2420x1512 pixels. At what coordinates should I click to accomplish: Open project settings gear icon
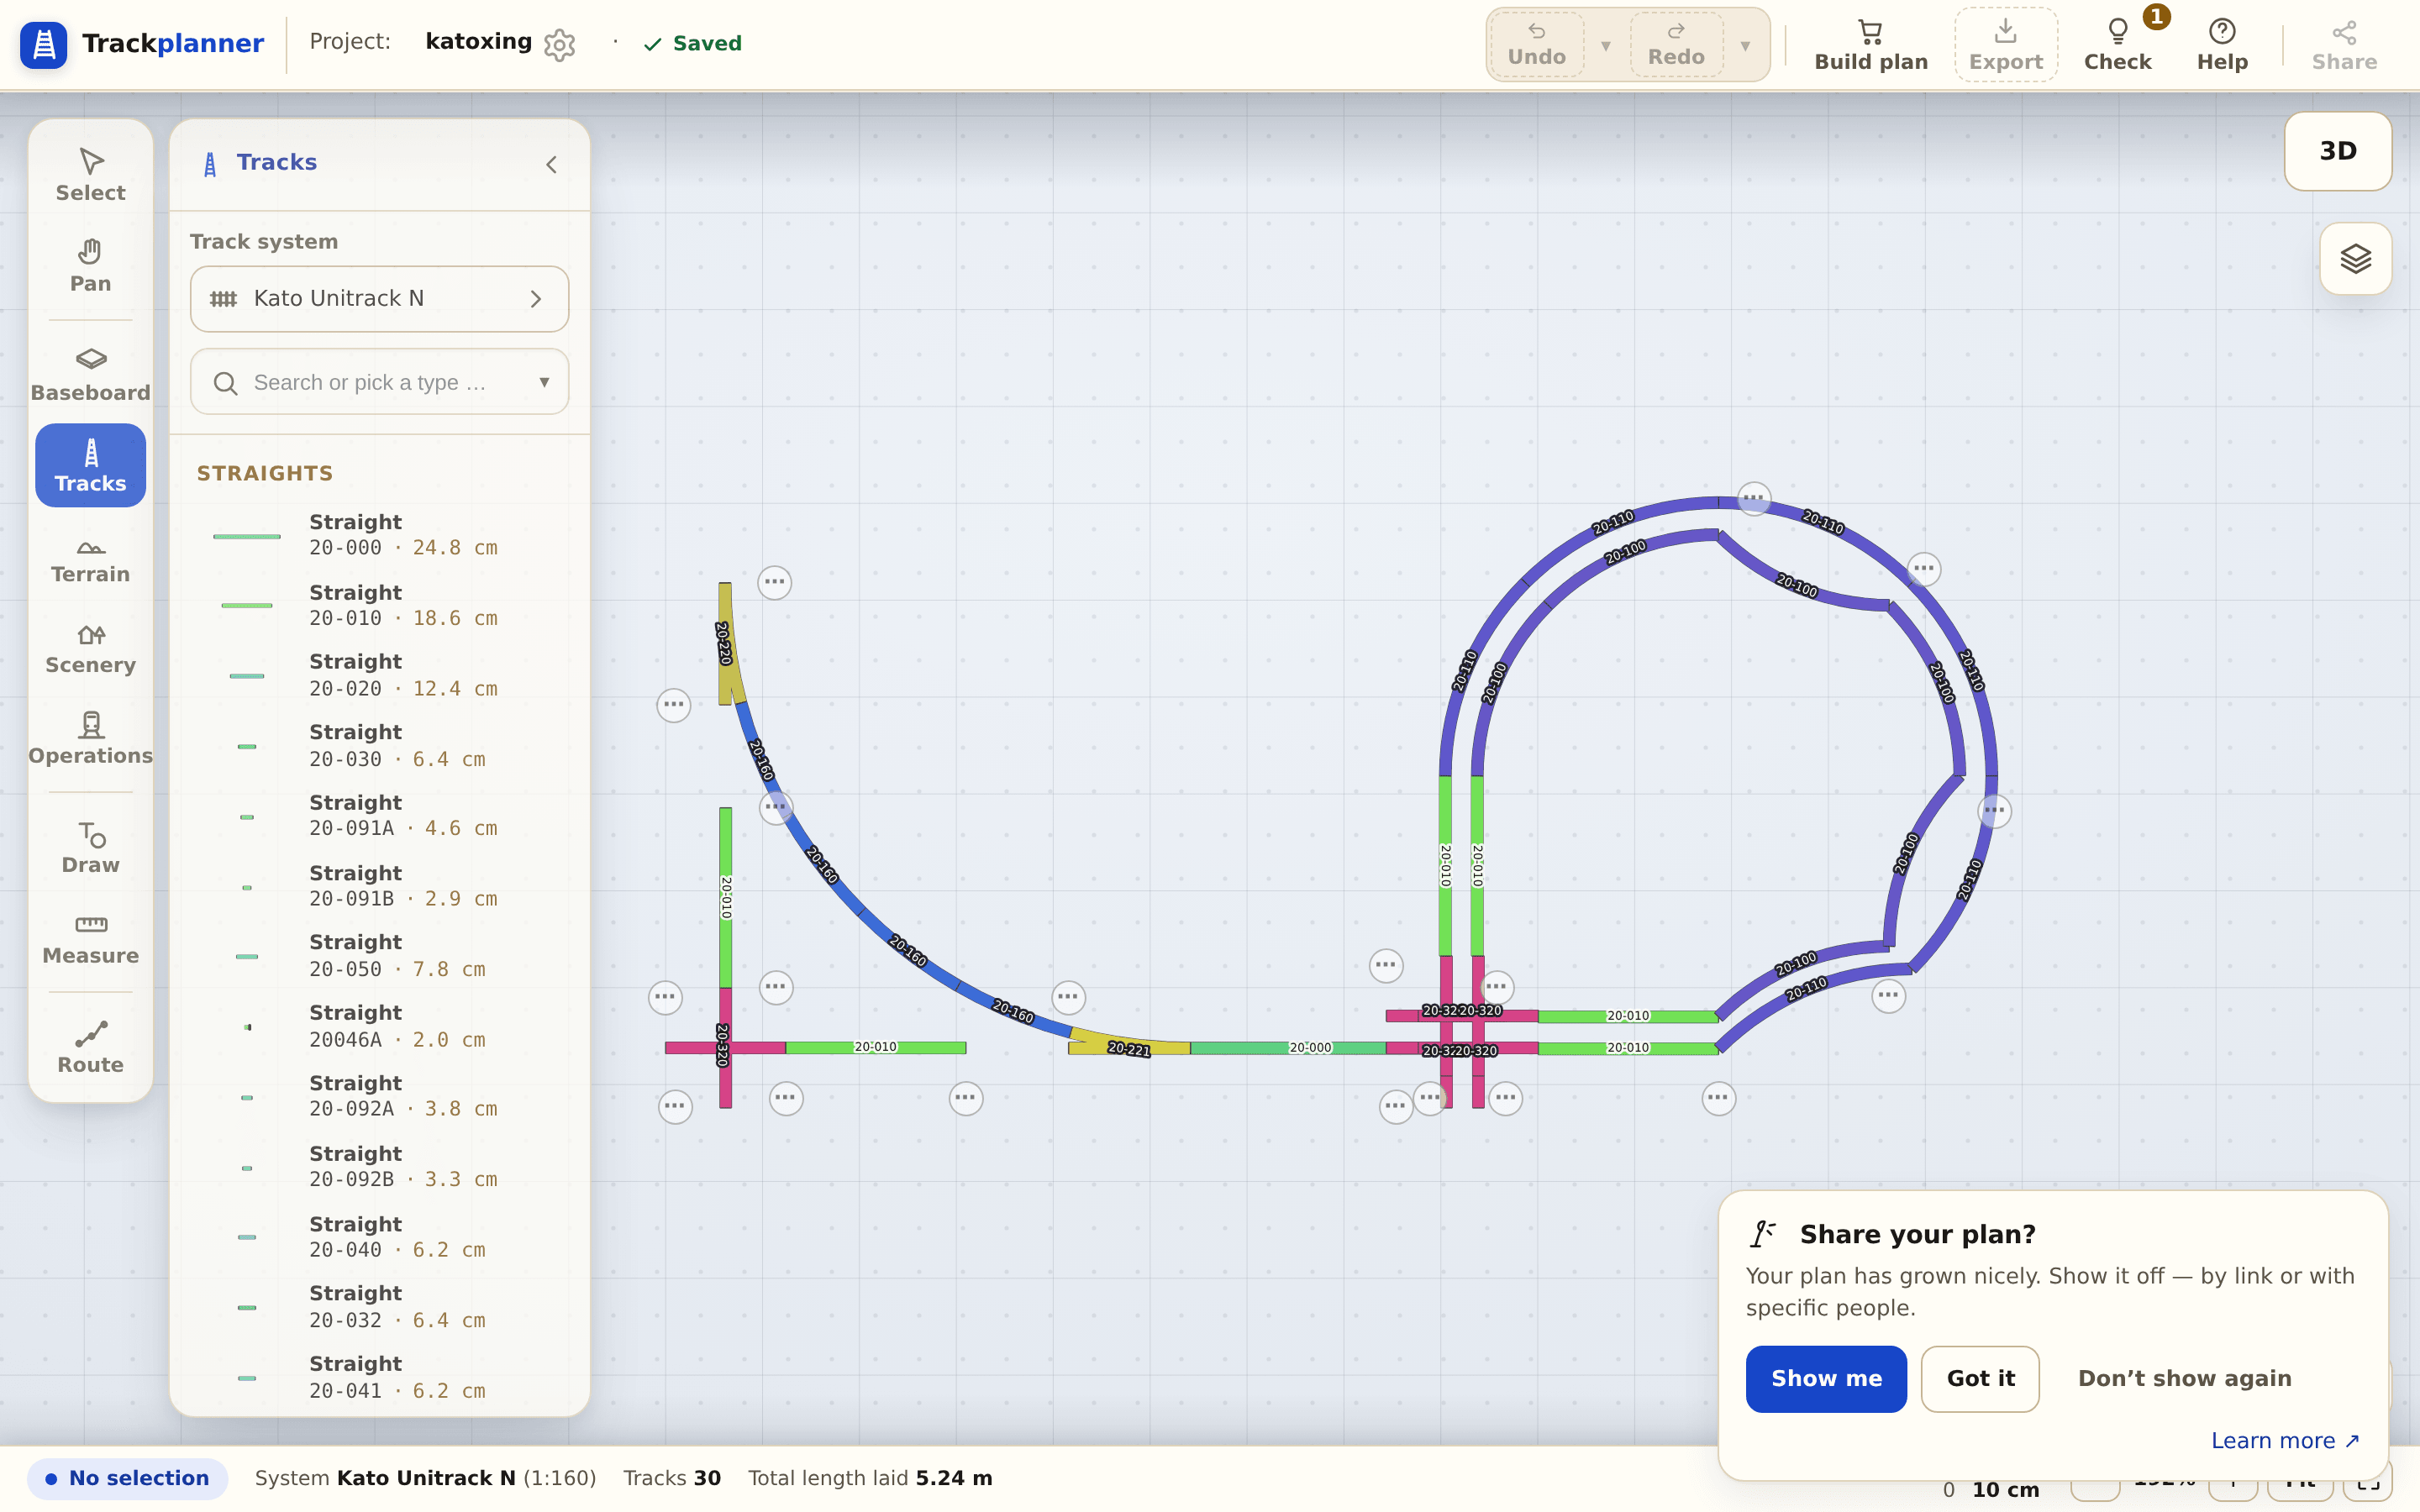pyautogui.click(x=559, y=44)
